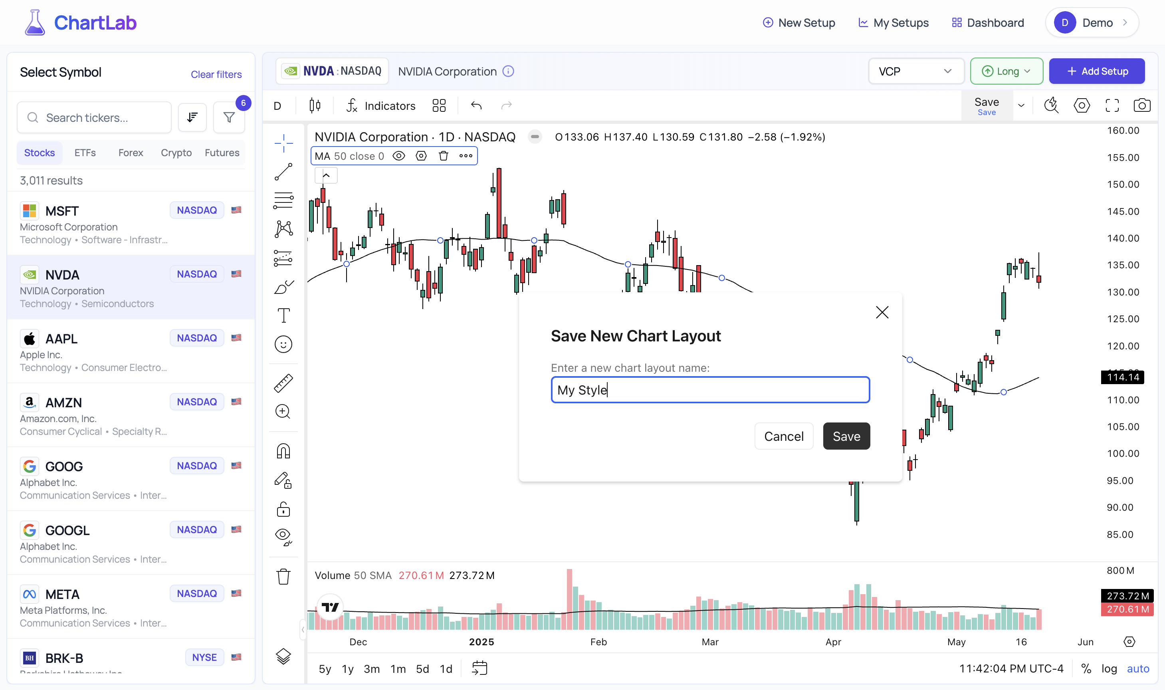Toggle stay in drawing mode

pyautogui.click(x=283, y=480)
